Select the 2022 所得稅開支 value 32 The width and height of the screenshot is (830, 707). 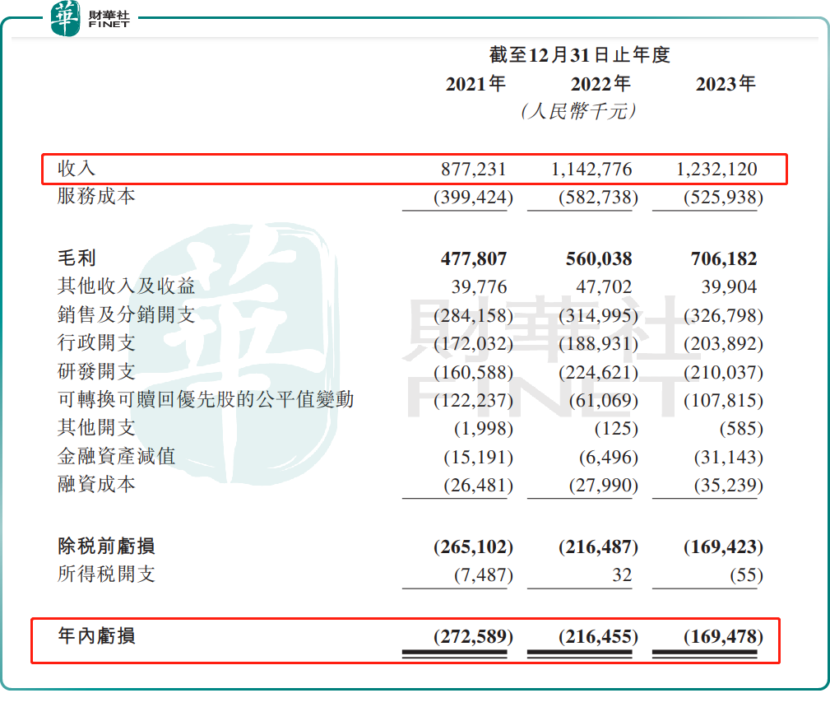[x=622, y=575]
